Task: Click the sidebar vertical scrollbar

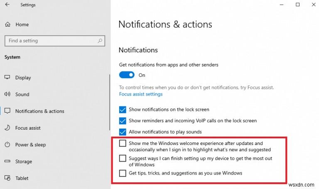Action: pyautogui.click(x=110, y=102)
